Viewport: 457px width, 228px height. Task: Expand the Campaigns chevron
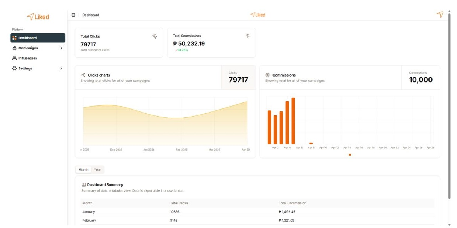pos(61,48)
